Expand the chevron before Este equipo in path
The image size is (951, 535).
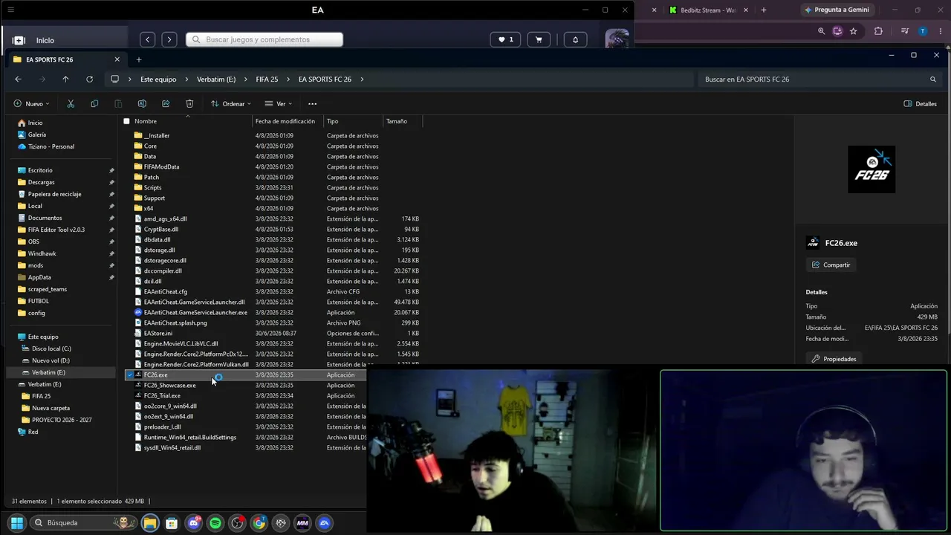[x=130, y=80]
